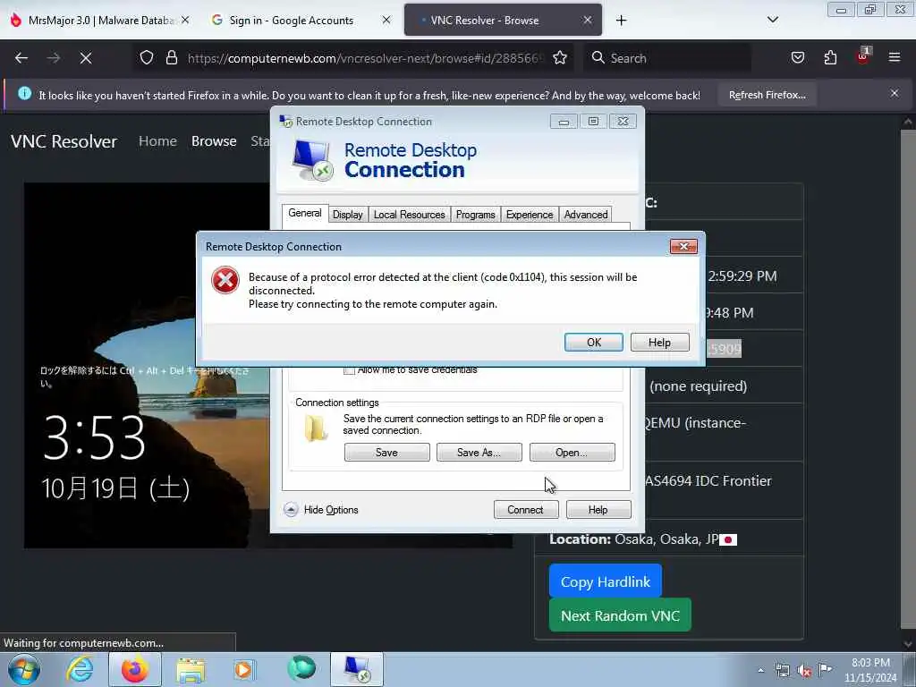Open the Local Resources tab
Screen dimensions: 916x687
[x=409, y=215]
